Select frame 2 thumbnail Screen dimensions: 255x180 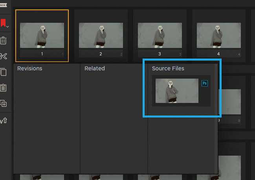tap(101, 35)
